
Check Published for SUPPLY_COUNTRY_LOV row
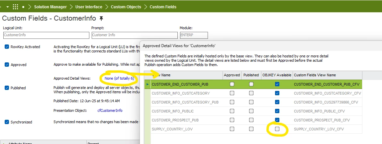(x=251, y=129)
